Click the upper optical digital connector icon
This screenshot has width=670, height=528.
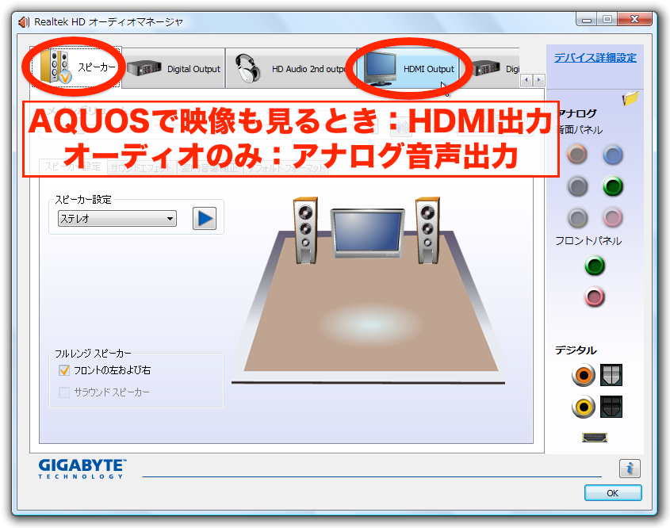coord(611,375)
